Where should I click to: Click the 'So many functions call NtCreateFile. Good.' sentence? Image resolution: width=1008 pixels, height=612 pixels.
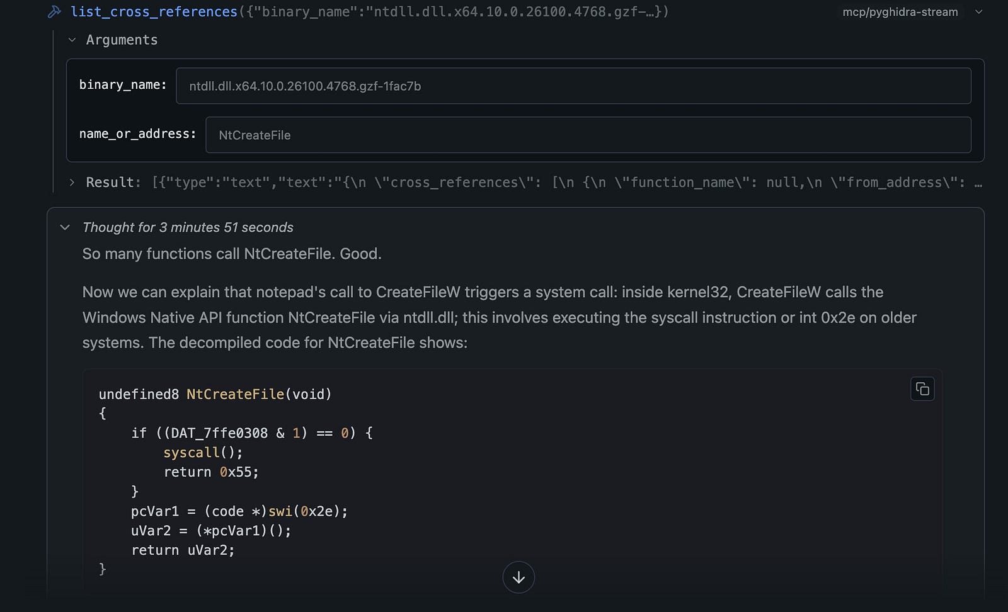pyautogui.click(x=232, y=254)
